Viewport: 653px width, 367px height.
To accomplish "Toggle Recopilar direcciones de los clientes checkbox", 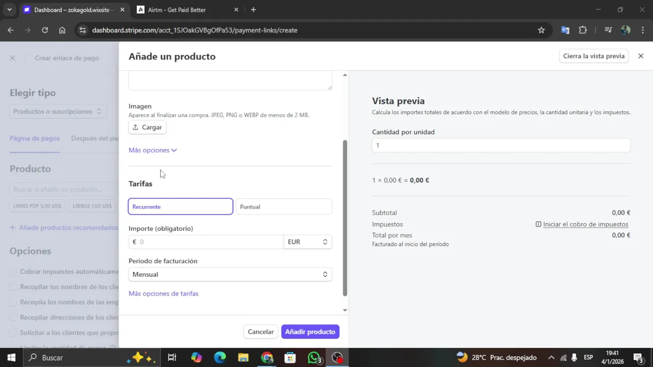I will 14,318.
